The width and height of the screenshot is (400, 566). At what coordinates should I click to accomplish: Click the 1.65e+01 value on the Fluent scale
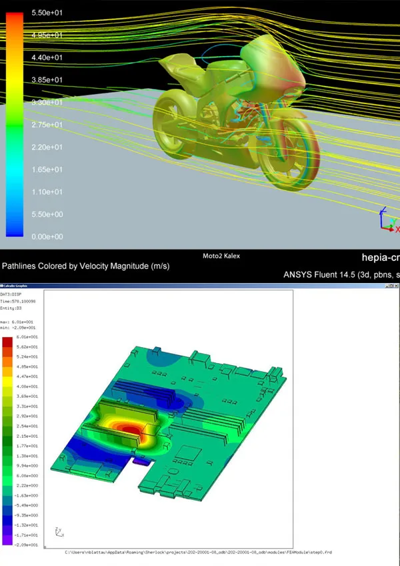click(x=47, y=170)
